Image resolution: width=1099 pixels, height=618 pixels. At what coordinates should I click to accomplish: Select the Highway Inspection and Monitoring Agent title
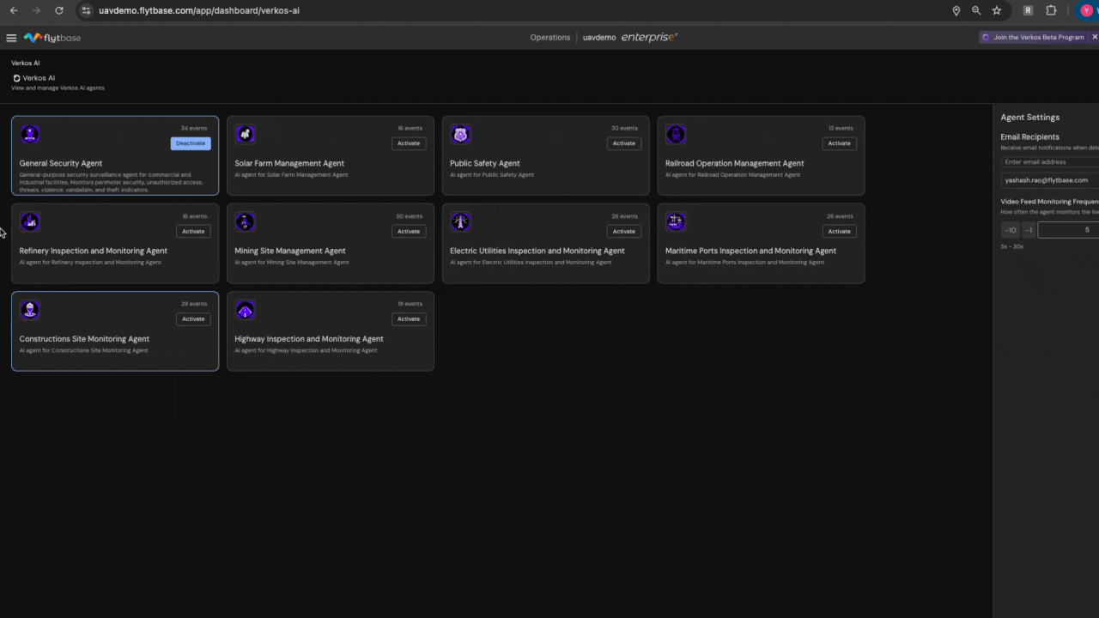point(309,339)
